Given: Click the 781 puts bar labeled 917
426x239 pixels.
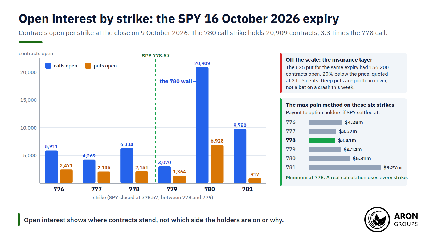Looking at the screenshot, I should (255, 181).
